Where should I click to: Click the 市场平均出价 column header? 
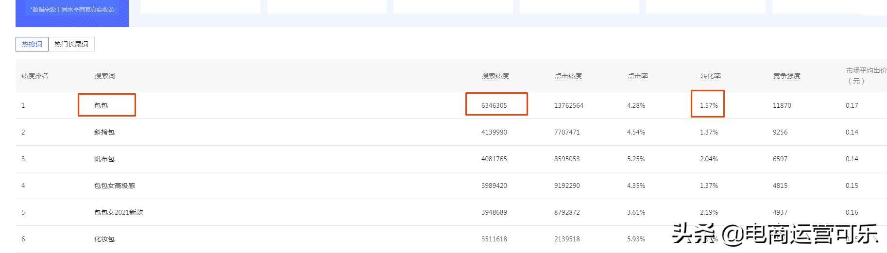click(x=866, y=76)
